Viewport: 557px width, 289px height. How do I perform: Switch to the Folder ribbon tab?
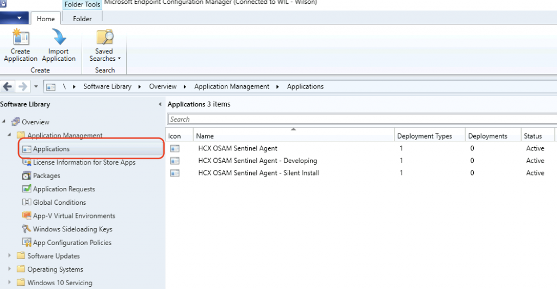pyautogui.click(x=82, y=19)
